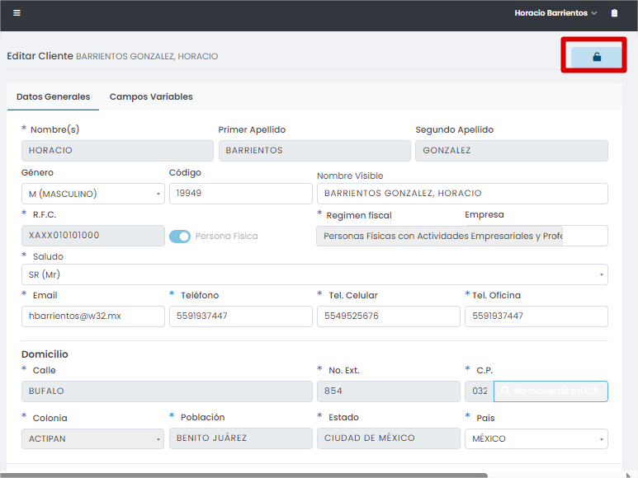This screenshot has height=478, width=638.
Task: Click the Nombre(s) field HORACIO
Action: pyautogui.click(x=117, y=151)
